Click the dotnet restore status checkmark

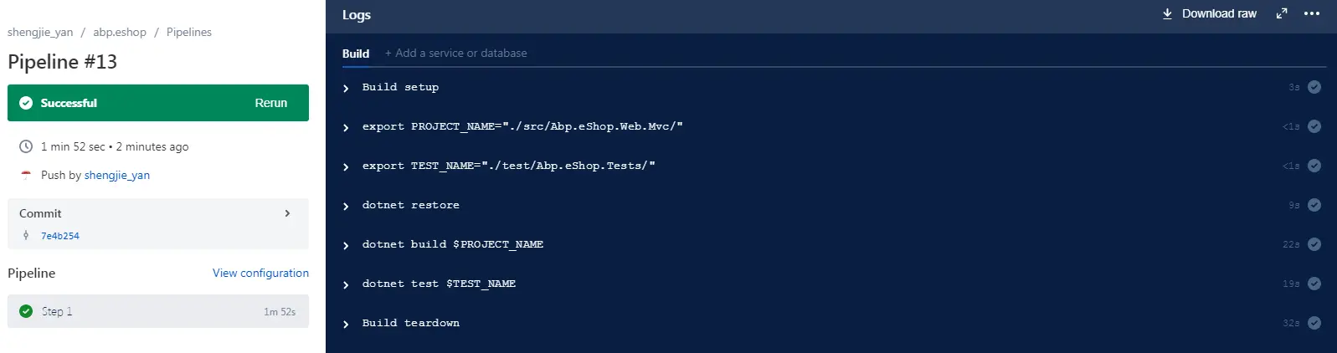point(1314,205)
